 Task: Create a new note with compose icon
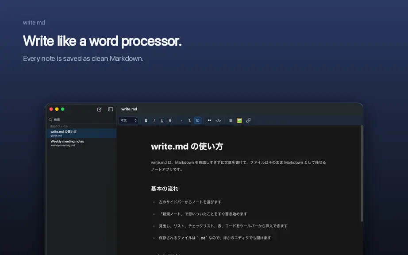99,109
